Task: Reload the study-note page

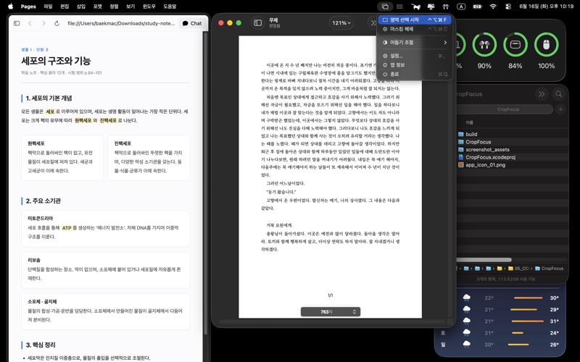Action: 57,23
